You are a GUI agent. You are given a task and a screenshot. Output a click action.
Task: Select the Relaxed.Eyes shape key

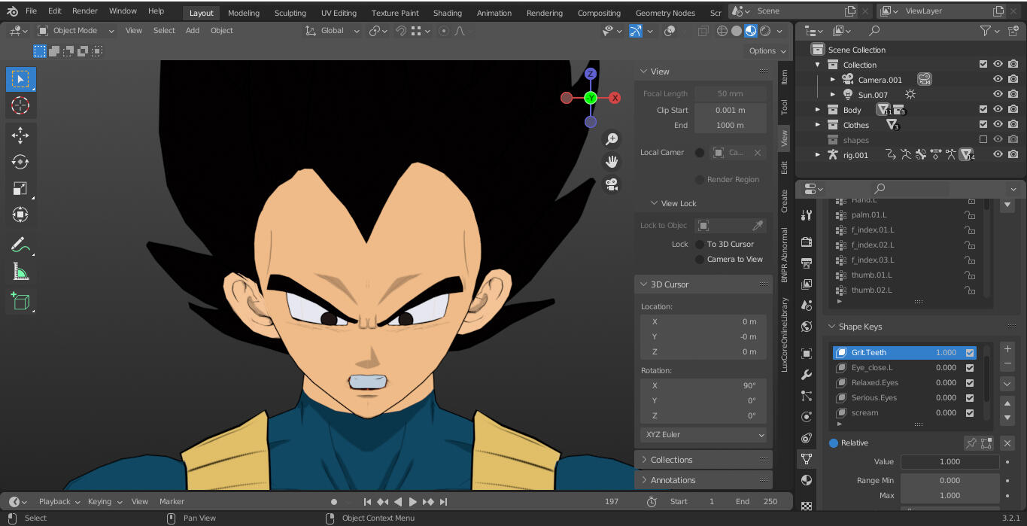pyautogui.click(x=876, y=382)
